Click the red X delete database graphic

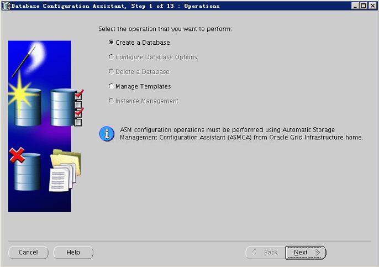tap(17, 155)
